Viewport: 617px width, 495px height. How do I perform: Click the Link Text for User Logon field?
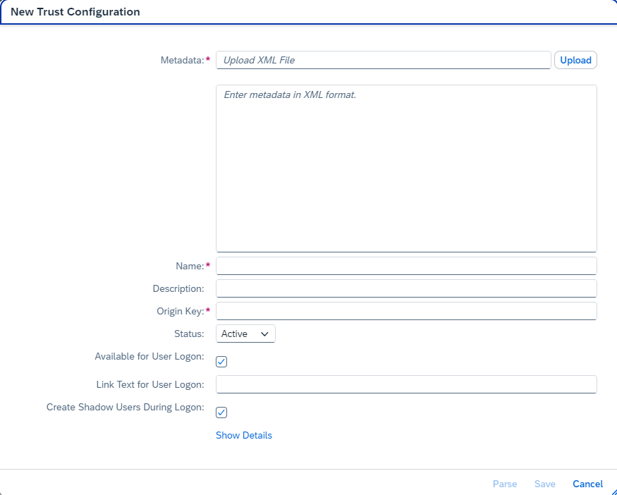406,384
